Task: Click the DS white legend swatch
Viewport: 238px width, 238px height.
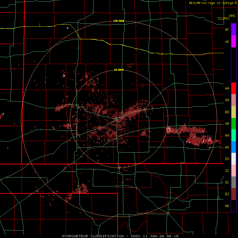Action: [x=234, y=159]
